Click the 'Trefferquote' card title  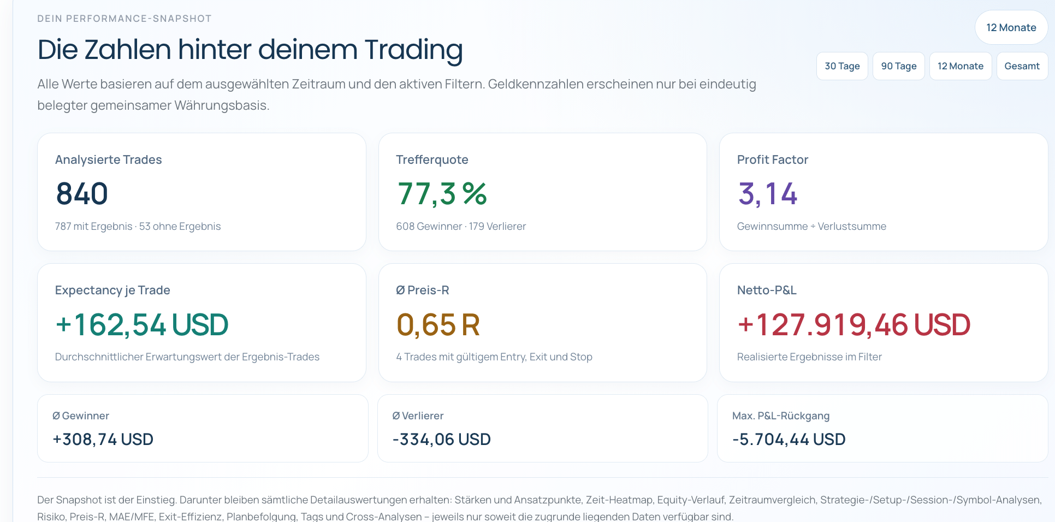tap(432, 159)
